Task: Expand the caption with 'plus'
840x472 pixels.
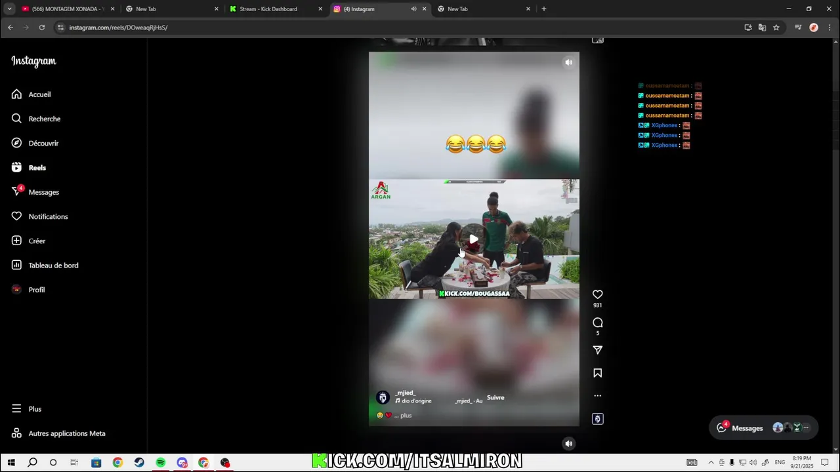Action: pos(406,415)
